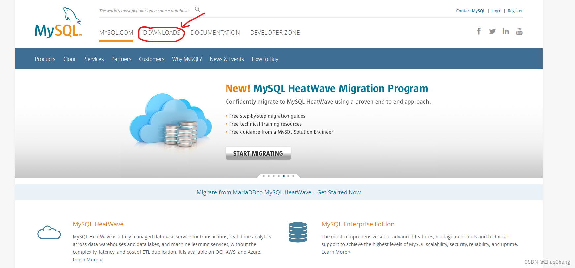Click the Migrate from MariaDB banner link
Screen dimensions: 575x268
[x=279, y=192]
